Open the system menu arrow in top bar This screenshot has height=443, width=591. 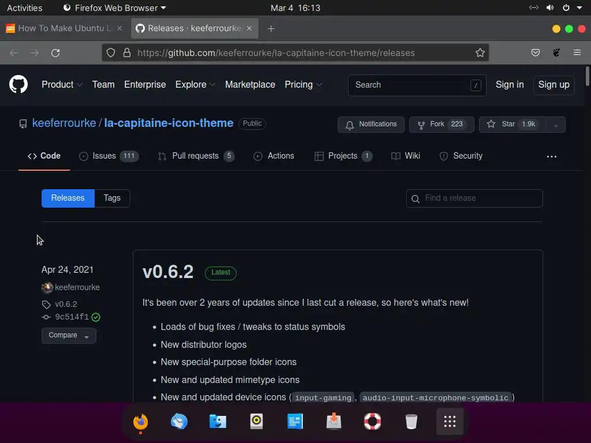tap(579, 8)
